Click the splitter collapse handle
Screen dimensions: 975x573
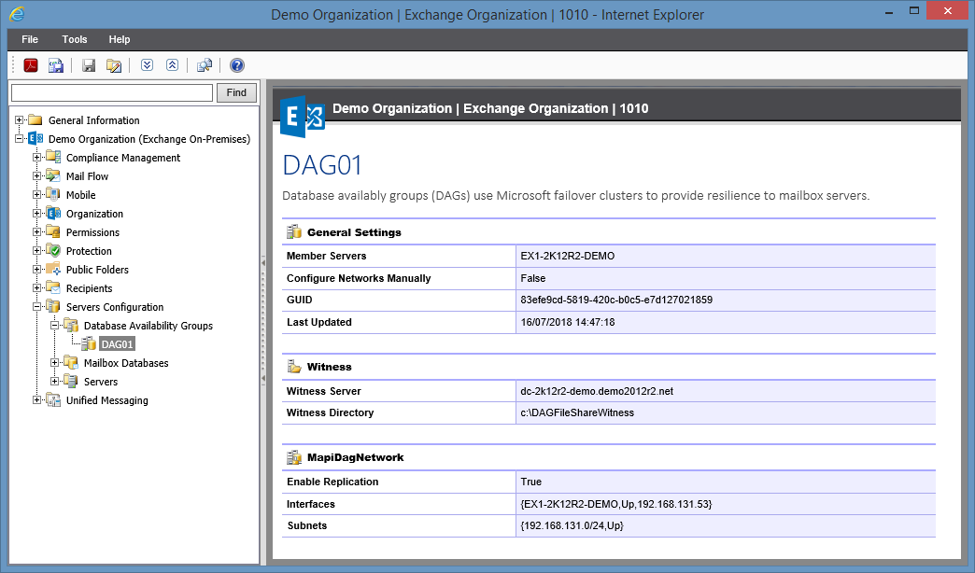point(263,320)
